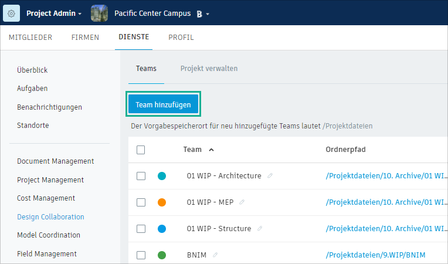Open the FIRMEN tab

coord(85,38)
